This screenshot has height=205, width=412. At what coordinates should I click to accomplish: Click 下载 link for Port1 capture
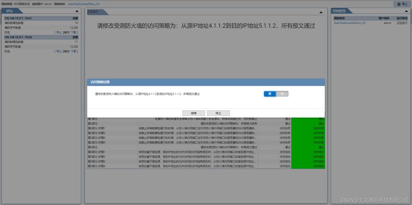coord(73,32)
